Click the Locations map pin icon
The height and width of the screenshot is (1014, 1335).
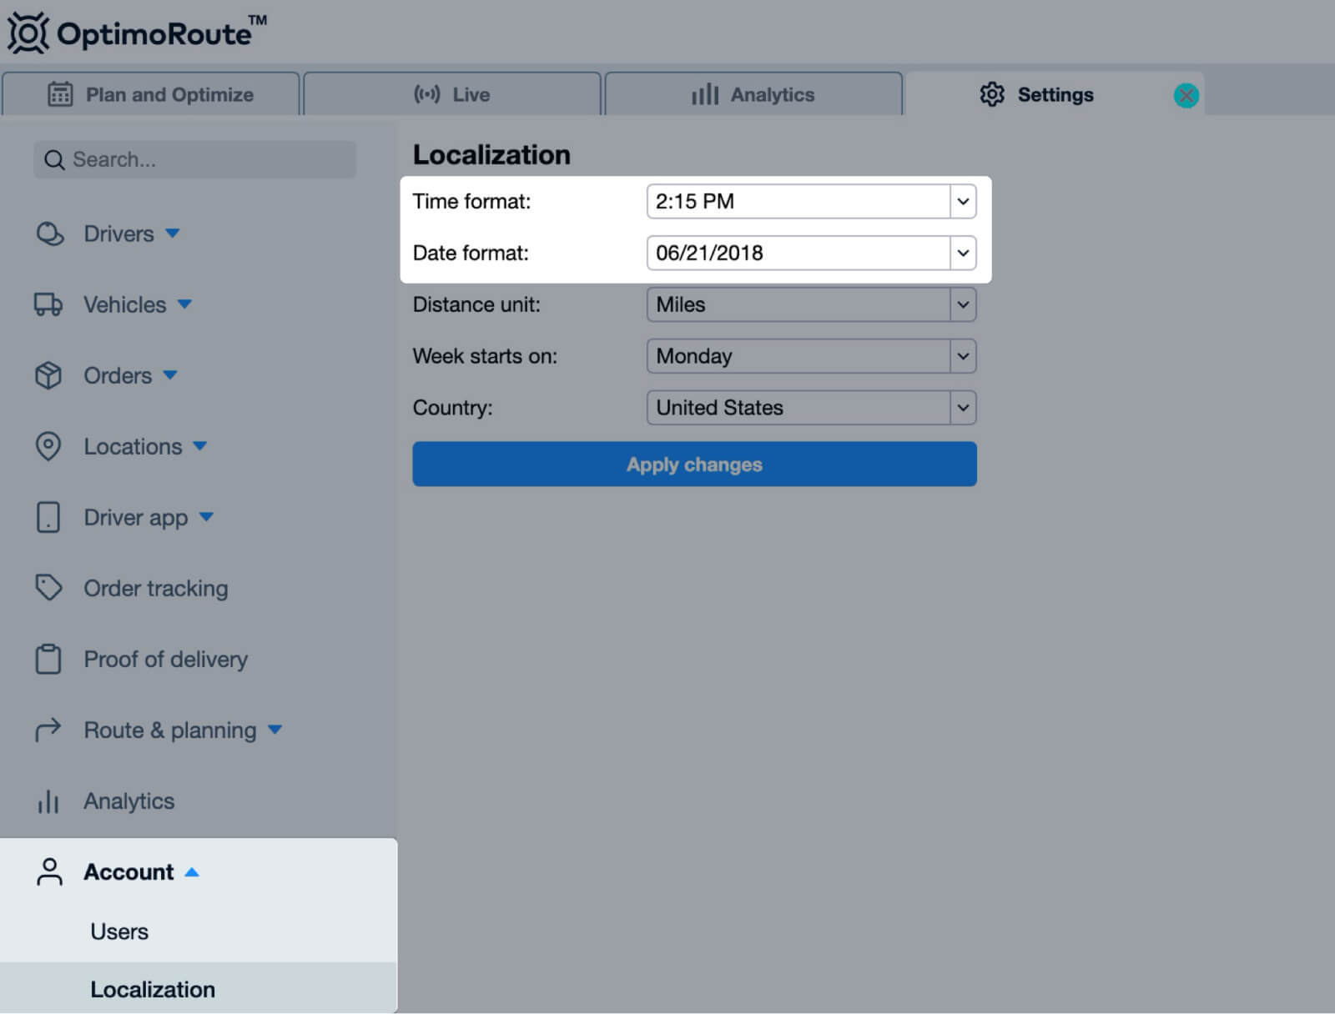coord(48,447)
